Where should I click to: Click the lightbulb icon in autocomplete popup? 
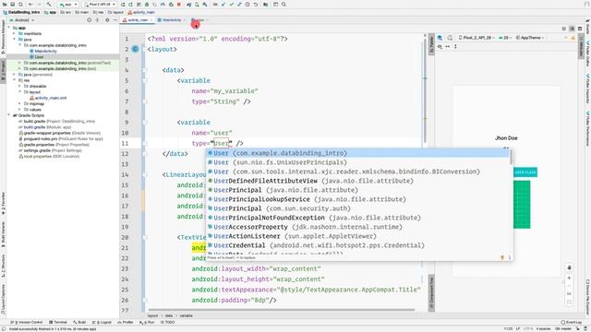(x=502, y=257)
